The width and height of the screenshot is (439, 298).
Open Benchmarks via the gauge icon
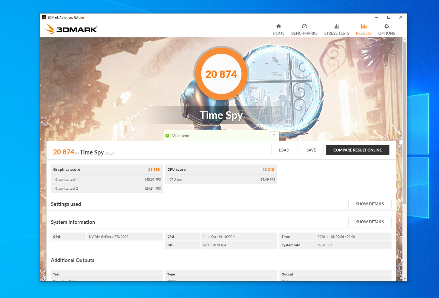(x=304, y=26)
